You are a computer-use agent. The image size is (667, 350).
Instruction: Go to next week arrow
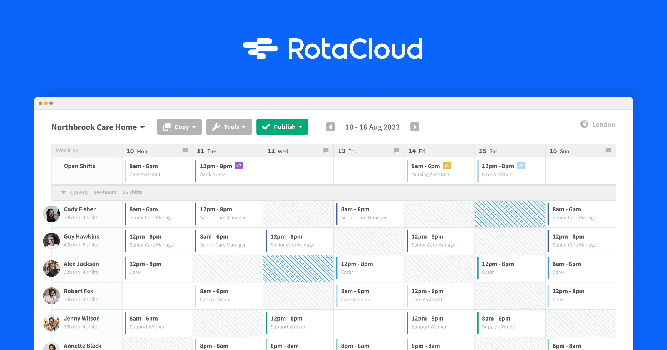(x=415, y=127)
